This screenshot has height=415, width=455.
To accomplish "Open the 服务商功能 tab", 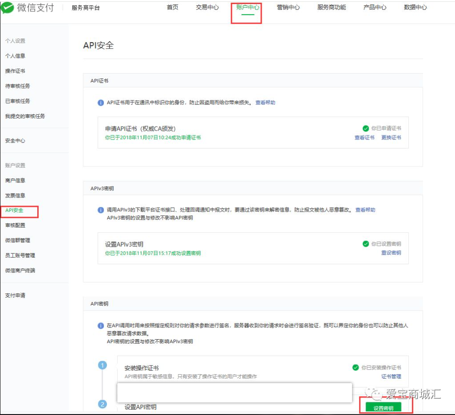I will pos(331,7).
